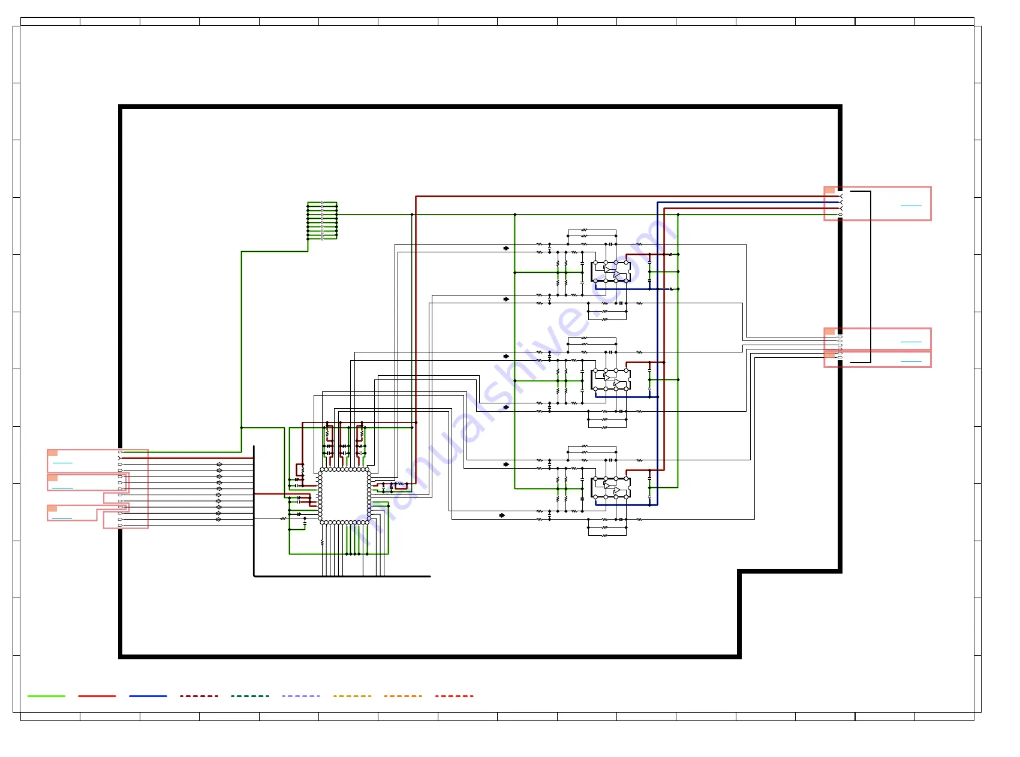Select the light green solid legend line
The height and width of the screenshot is (757, 1020).
pos(46,696)
